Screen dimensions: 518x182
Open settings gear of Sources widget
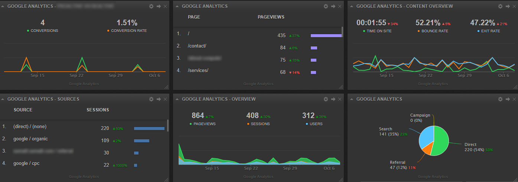151,99
